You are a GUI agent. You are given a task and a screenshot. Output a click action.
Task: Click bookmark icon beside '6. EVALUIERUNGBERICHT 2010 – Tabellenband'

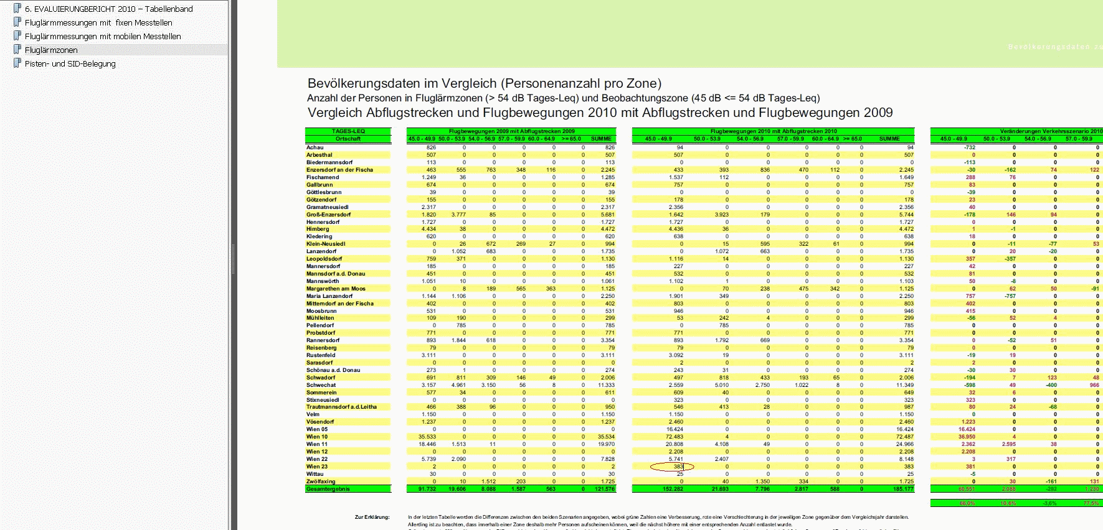[x=17, y=9]
